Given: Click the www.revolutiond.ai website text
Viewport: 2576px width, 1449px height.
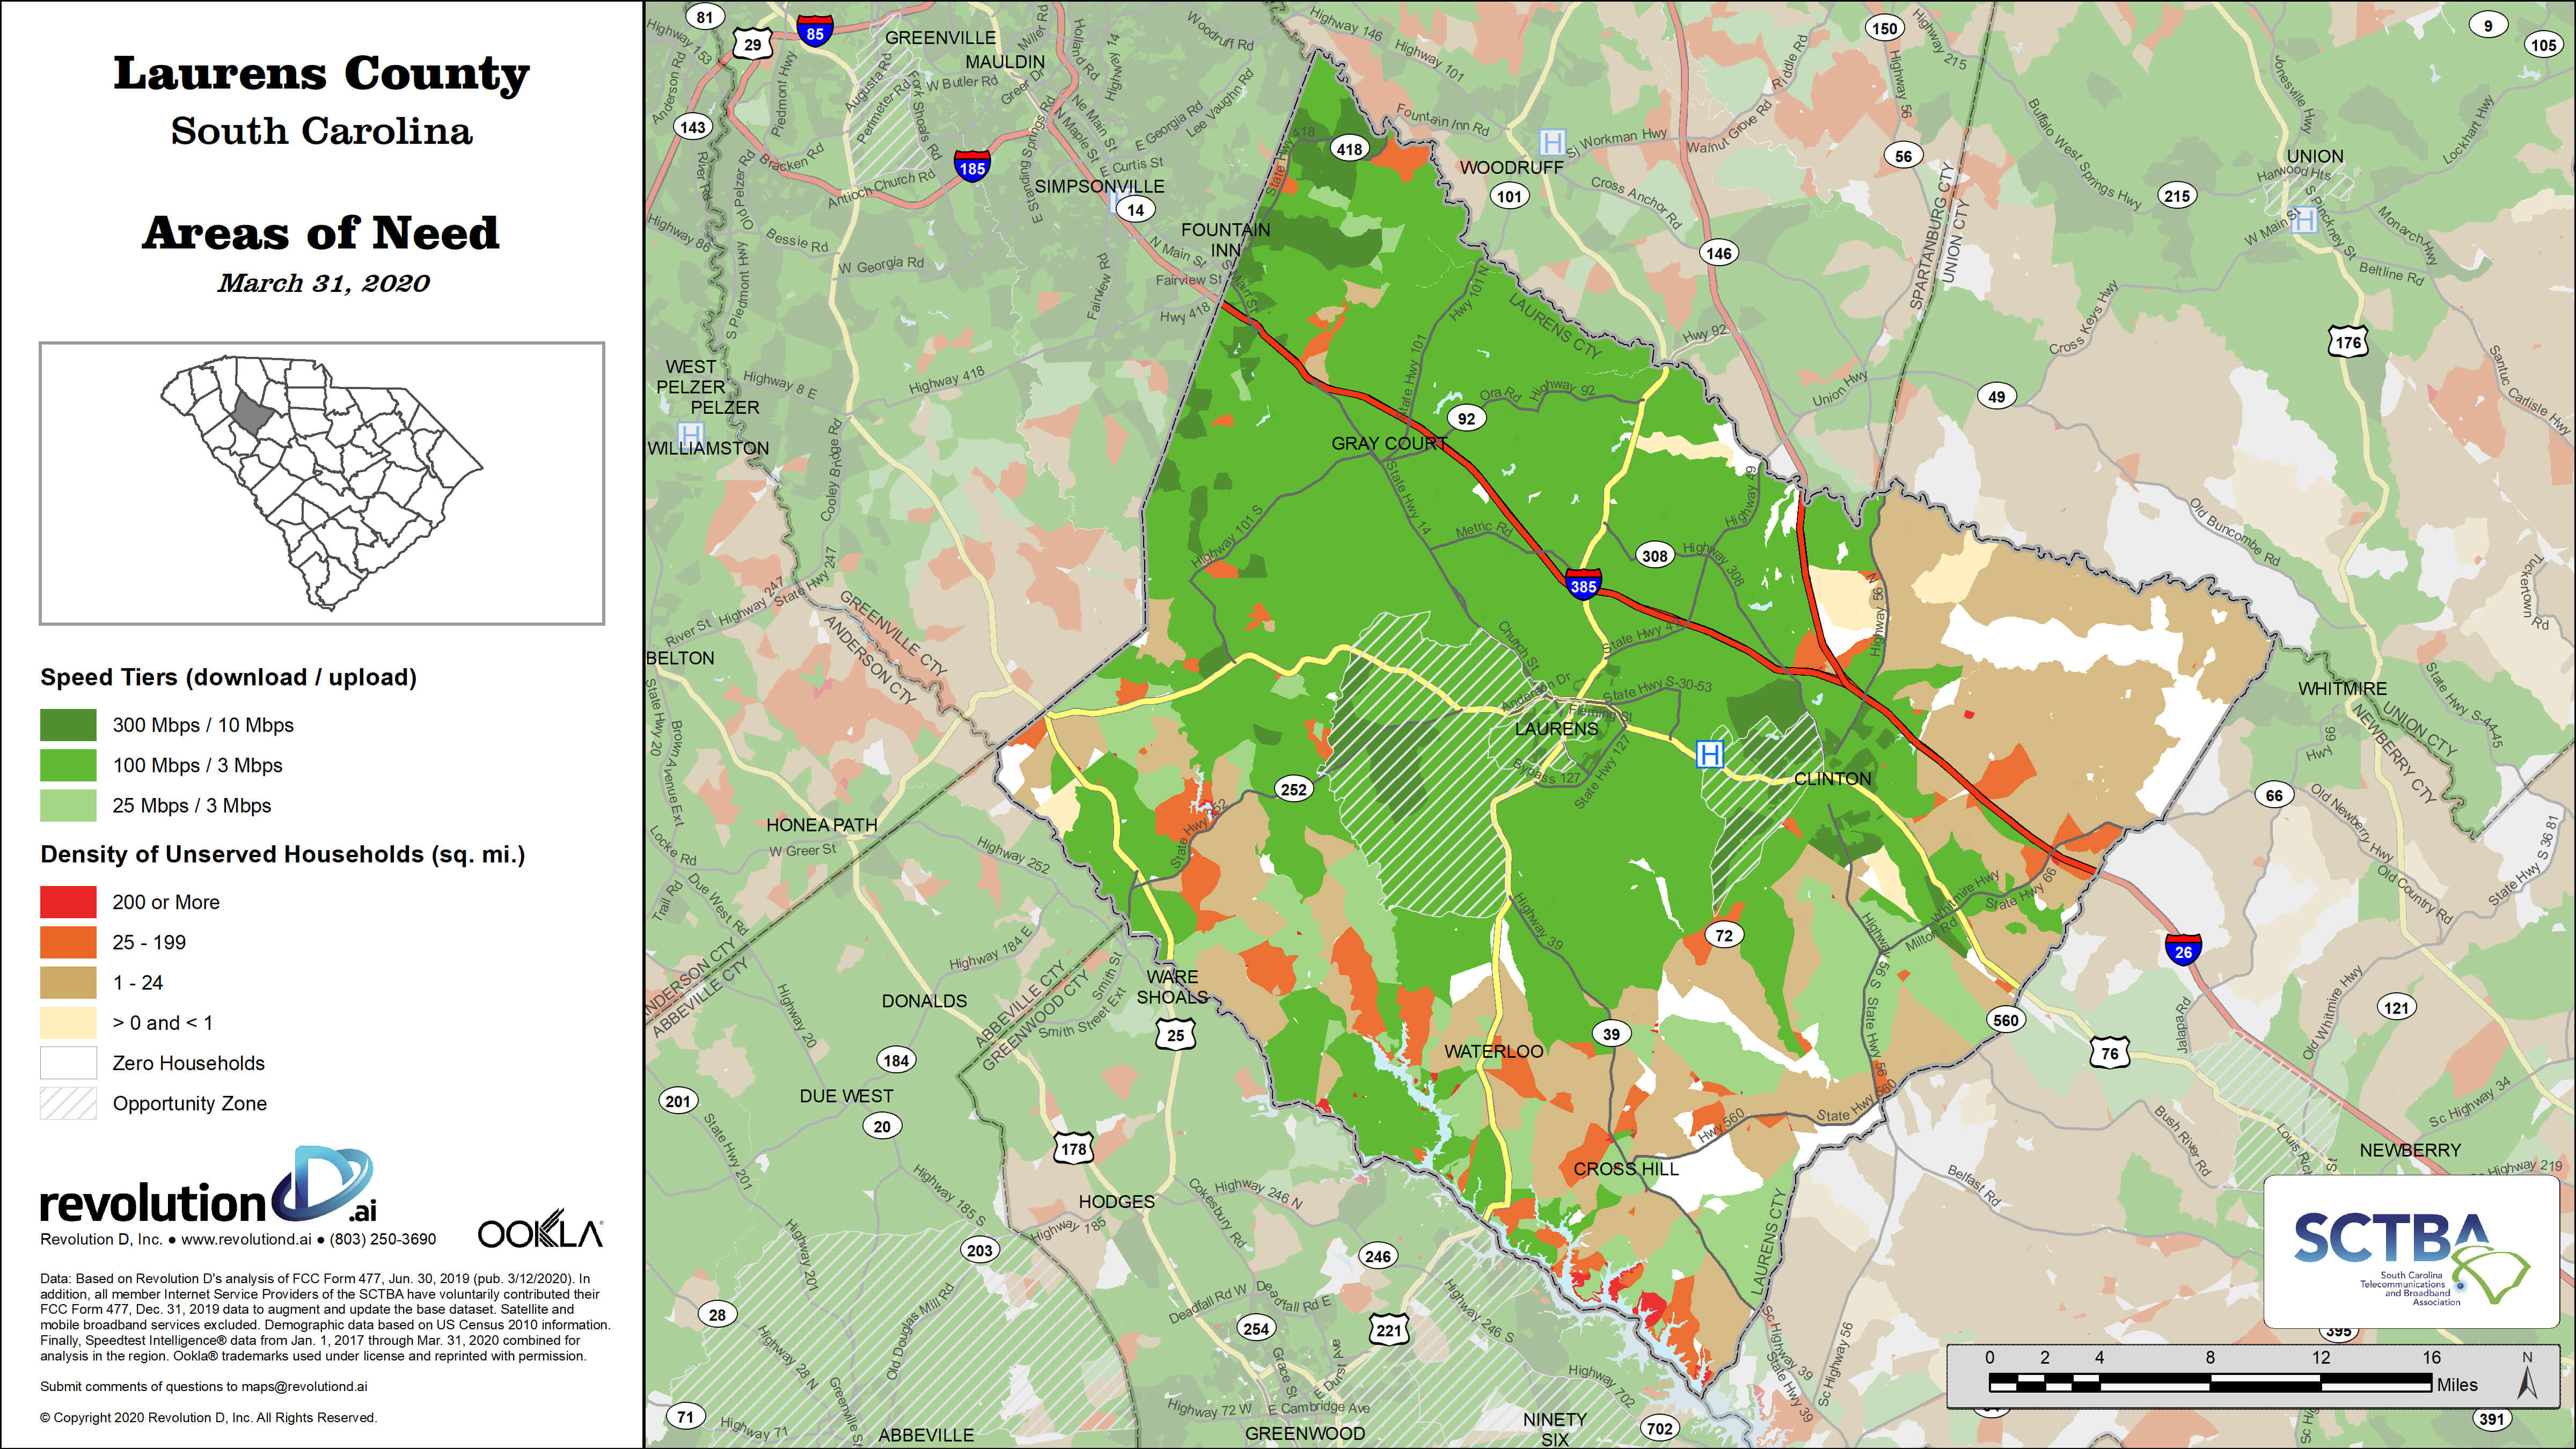Looking at the screenshot, I should click(246, 1239).
